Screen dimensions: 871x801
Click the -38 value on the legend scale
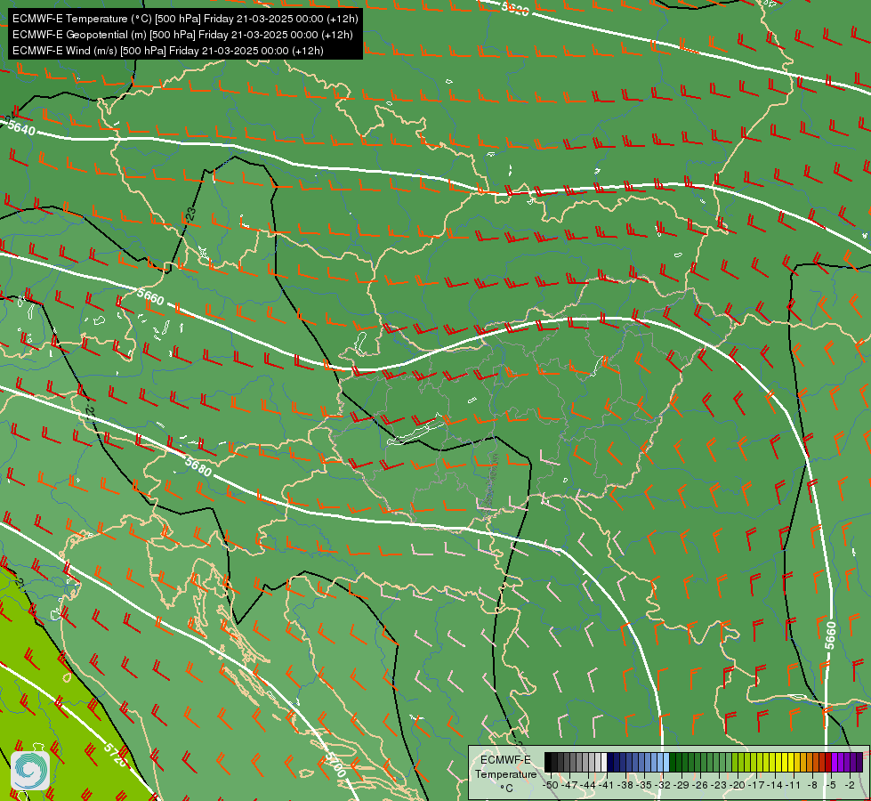(x=626, y=785)
